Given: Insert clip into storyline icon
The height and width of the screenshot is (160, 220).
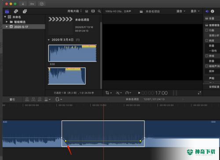Looking at the screenshot, I should (33, 99).
